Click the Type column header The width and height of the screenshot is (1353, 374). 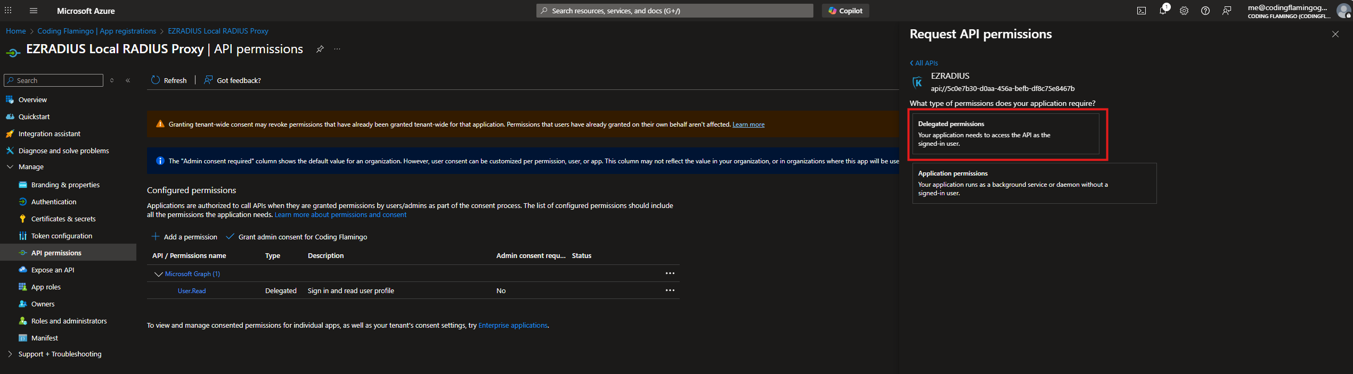tap(273, 256)
